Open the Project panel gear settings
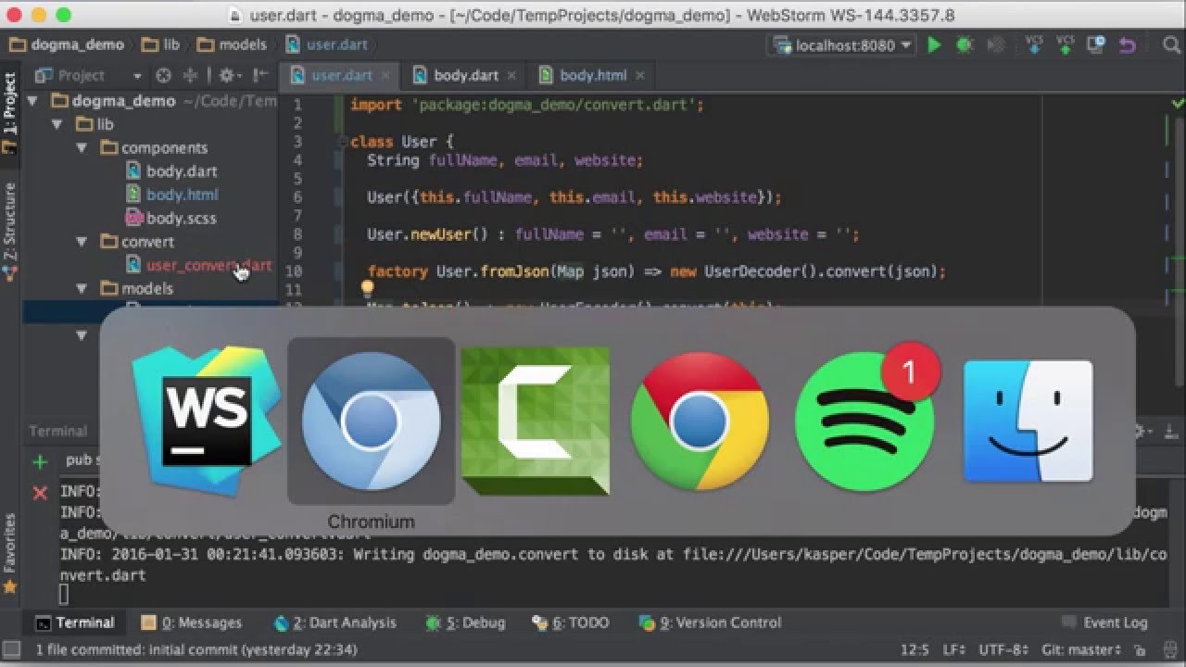Image resolution: width=1186 pixels, height=667 pixels. pos(228,76)
